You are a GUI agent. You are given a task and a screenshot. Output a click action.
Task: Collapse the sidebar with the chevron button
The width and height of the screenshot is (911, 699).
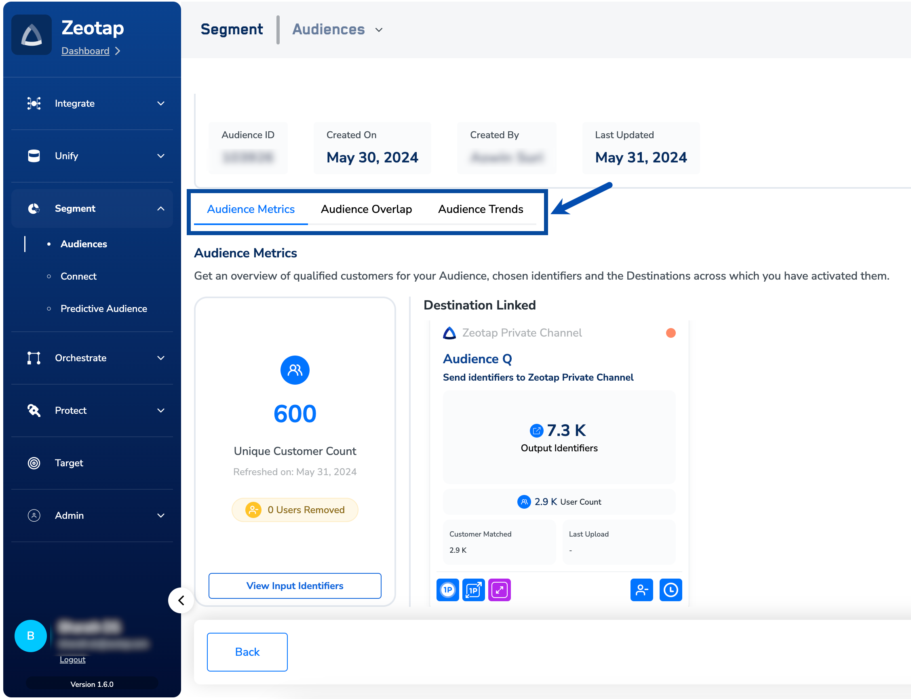[x=181, y=600]
